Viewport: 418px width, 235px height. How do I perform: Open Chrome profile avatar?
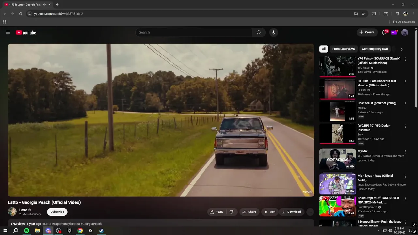(405, 14)
